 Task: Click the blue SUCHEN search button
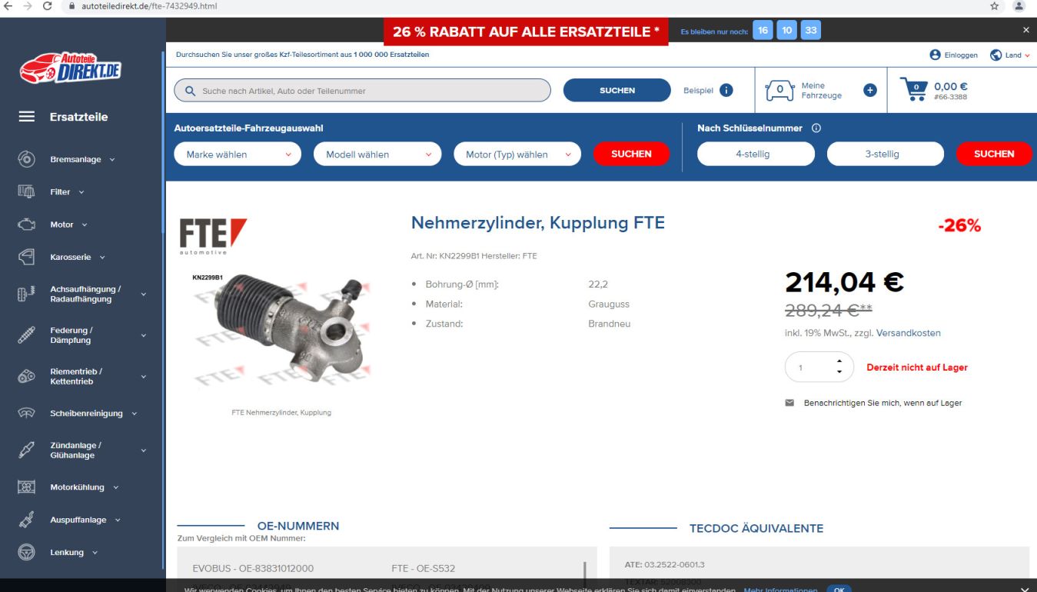tap(617, 90)
